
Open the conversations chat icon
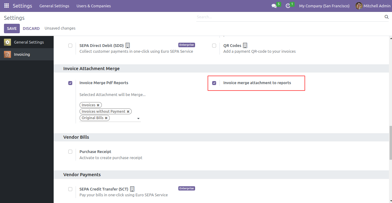click(274, 6)
